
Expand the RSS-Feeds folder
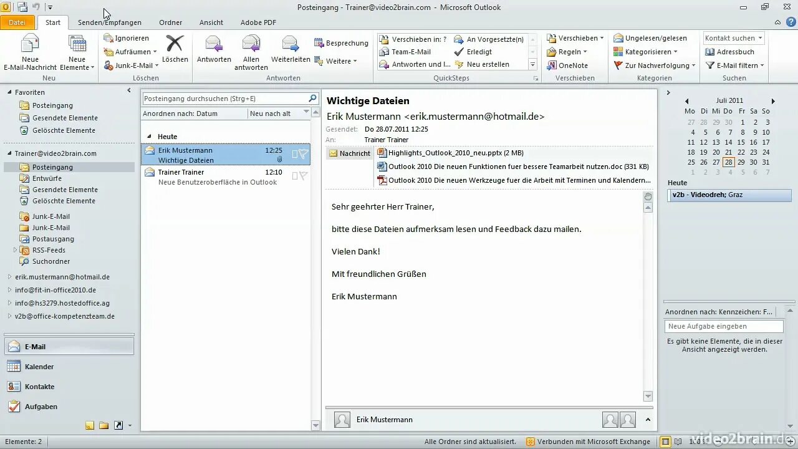coord(16,250)
